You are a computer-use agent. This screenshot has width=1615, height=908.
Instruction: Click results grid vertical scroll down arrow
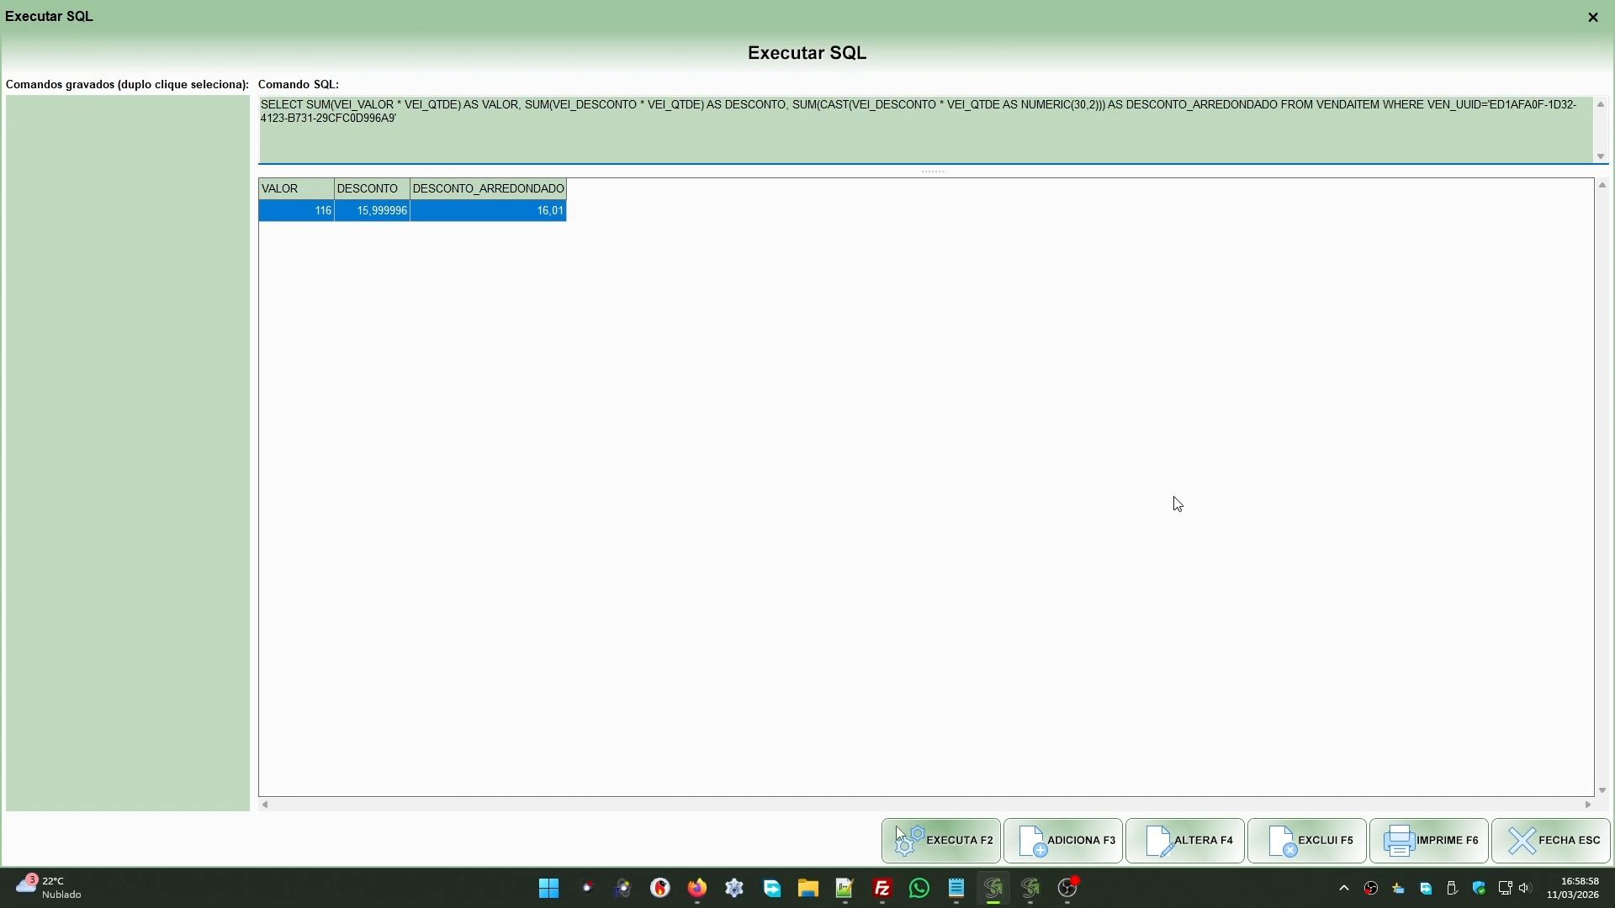pyautogui.click(x=1602, y=789)
